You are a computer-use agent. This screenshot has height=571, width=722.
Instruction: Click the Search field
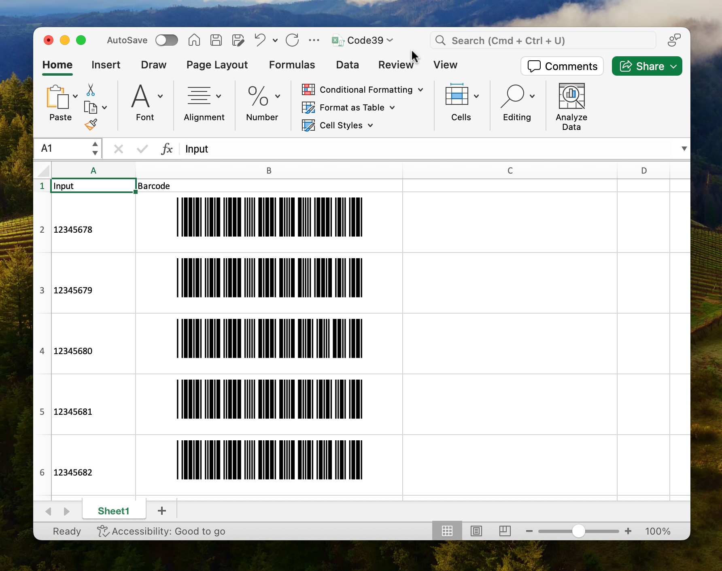[543, 40]
